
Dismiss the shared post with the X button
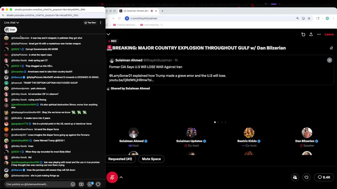pyautogui.click(x=329, y=60)
